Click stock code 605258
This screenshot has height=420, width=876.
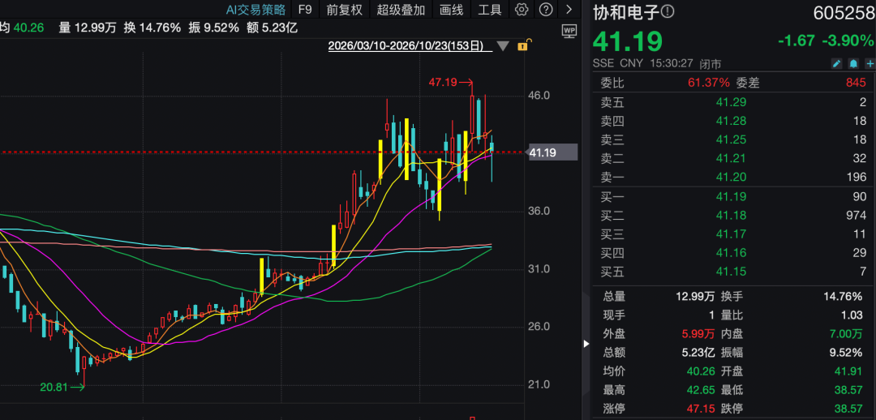click(843, 14)
